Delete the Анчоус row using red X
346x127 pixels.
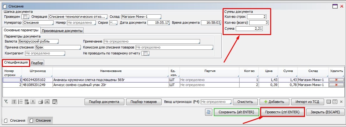coord(337,85)
